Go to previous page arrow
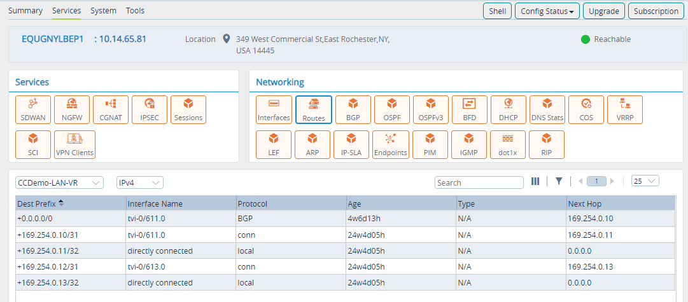Screen dimensions: 688x302 (580, 181)
